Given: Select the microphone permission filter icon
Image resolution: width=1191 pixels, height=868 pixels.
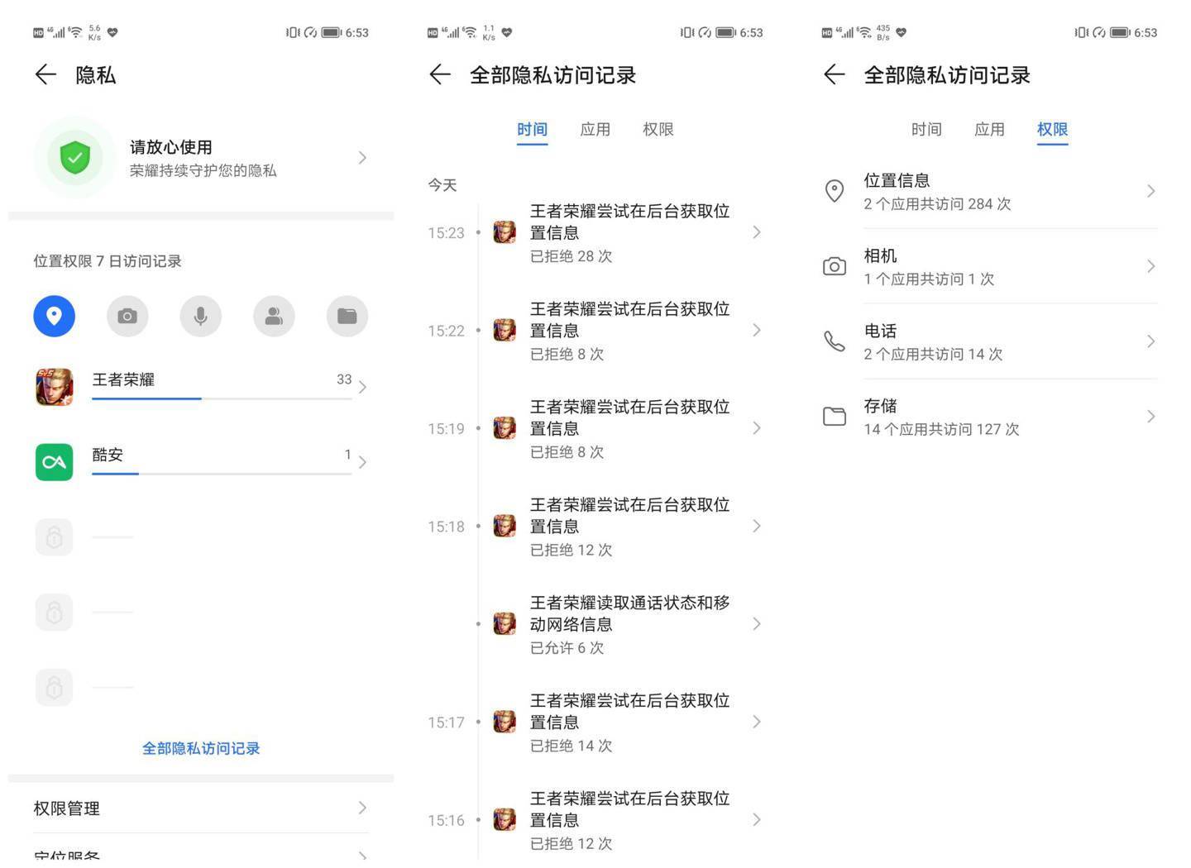Looking at the screenshot, I should [x=200, y=316].
